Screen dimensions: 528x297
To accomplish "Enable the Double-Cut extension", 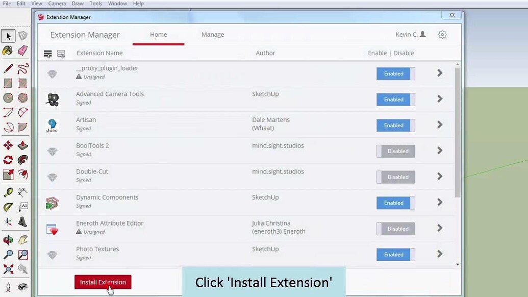I will (x=395, y=177).
